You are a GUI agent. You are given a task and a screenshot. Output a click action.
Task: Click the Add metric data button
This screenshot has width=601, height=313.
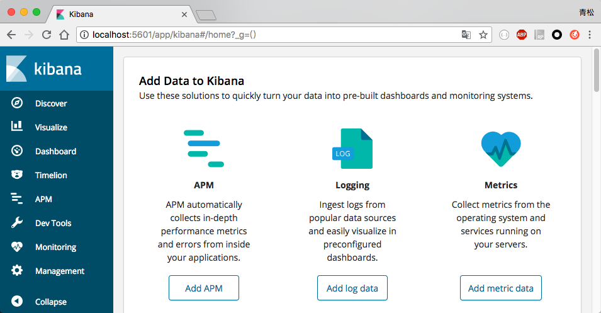501,288
